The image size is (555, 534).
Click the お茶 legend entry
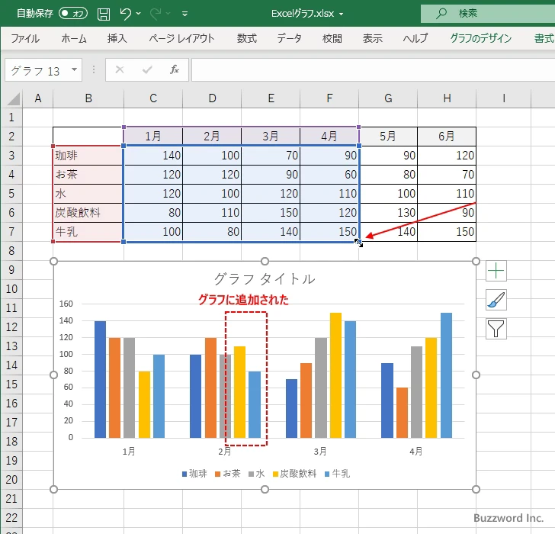pos(228,474)
